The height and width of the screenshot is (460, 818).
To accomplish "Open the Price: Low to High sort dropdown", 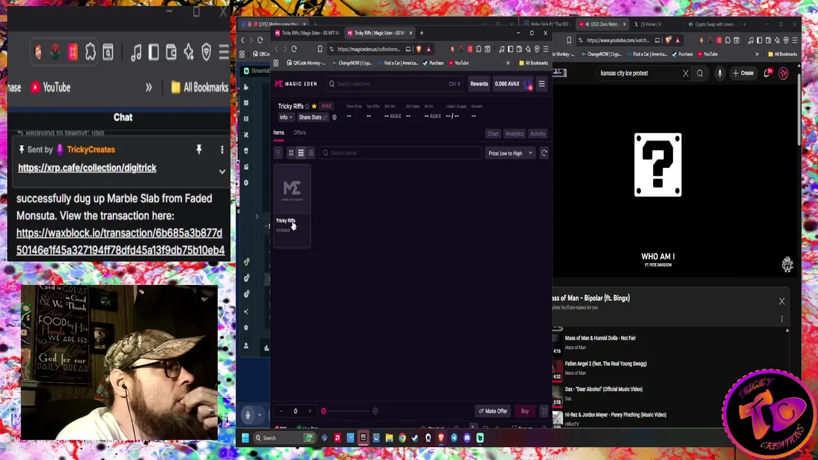I will click(511, 153).
